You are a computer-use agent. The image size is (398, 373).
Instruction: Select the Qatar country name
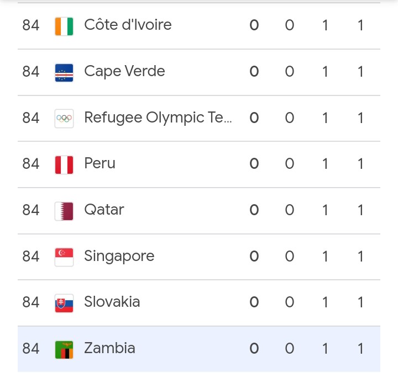coord(104,210)
